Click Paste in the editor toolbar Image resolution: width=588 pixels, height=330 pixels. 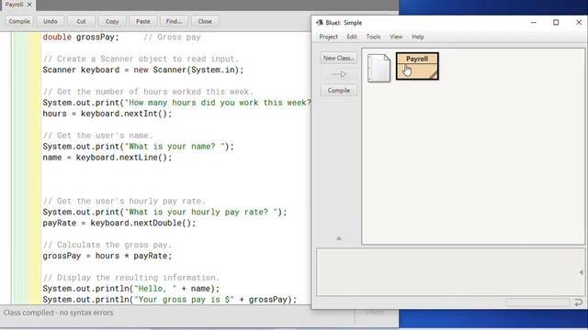(x=143, y=21)
